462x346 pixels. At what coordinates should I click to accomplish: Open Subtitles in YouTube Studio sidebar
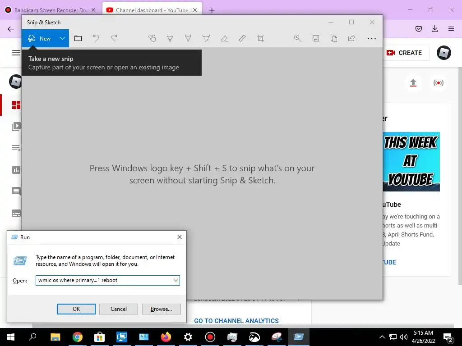(16, 213)
